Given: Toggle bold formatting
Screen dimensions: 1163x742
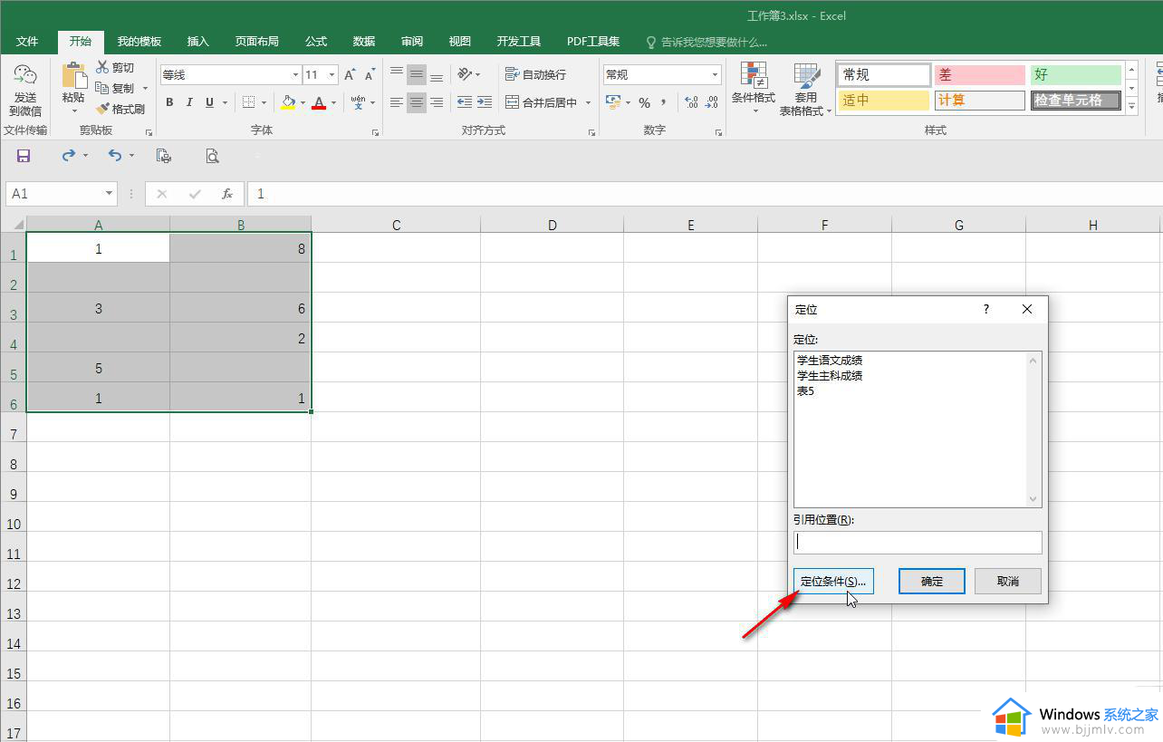Looking at the screenshot, I should (x=169, y=102).
